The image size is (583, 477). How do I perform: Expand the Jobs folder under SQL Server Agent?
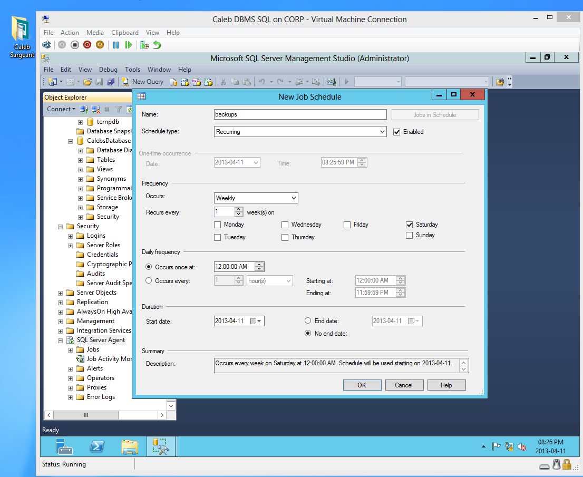click(x=70, y=350)
